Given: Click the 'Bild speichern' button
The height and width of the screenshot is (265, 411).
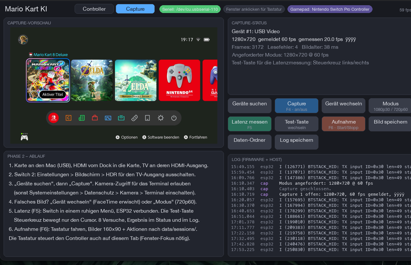Looking at the screenshot, I should click(390, 124).
